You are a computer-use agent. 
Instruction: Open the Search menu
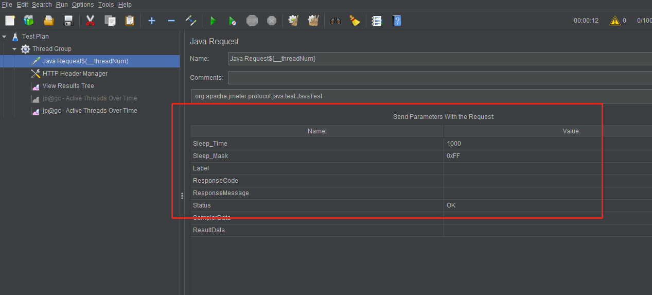click(x=42, y=5)
